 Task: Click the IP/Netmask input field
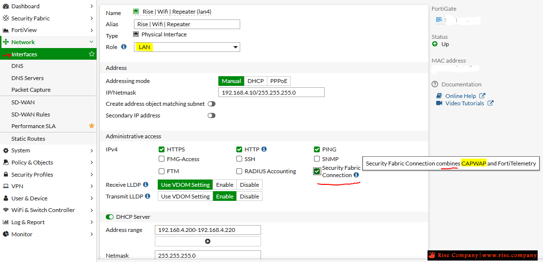click(272, 92)
